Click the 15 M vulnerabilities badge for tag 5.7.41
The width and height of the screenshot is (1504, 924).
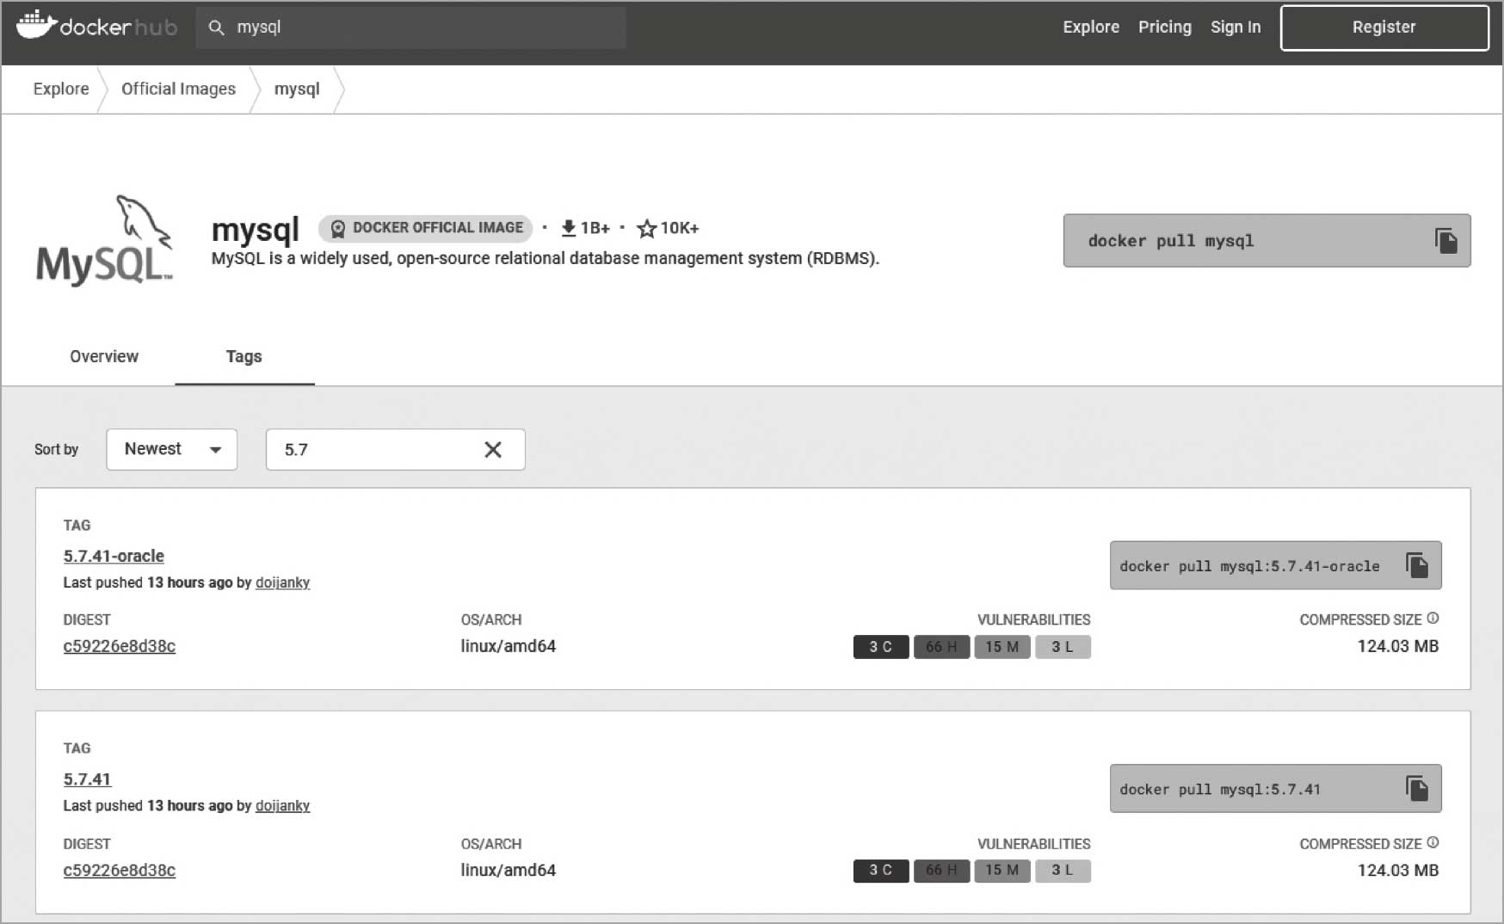tap(1002, 871)
